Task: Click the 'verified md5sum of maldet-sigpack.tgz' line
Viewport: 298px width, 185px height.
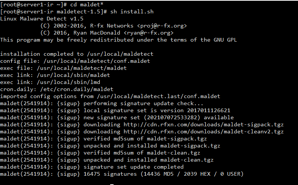Action: click(145, 139)
